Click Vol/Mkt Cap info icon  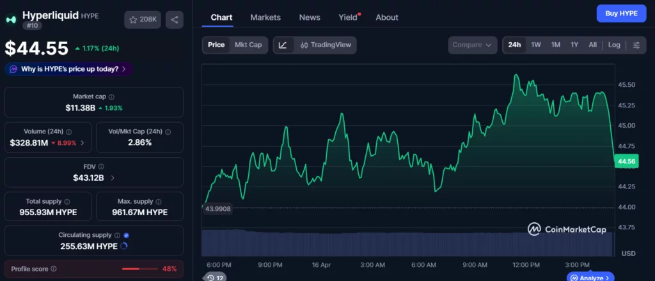168,132
